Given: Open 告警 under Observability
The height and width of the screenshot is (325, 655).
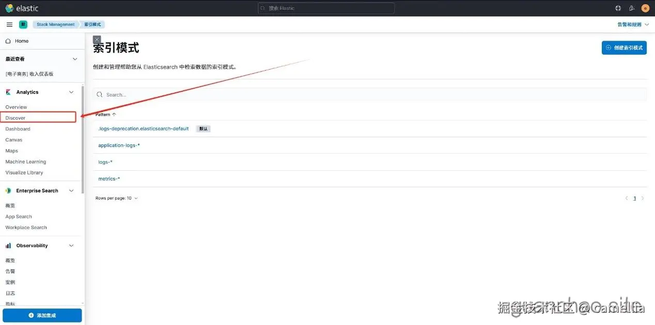Looking at the screenshot, I should (x=10, y=271).
